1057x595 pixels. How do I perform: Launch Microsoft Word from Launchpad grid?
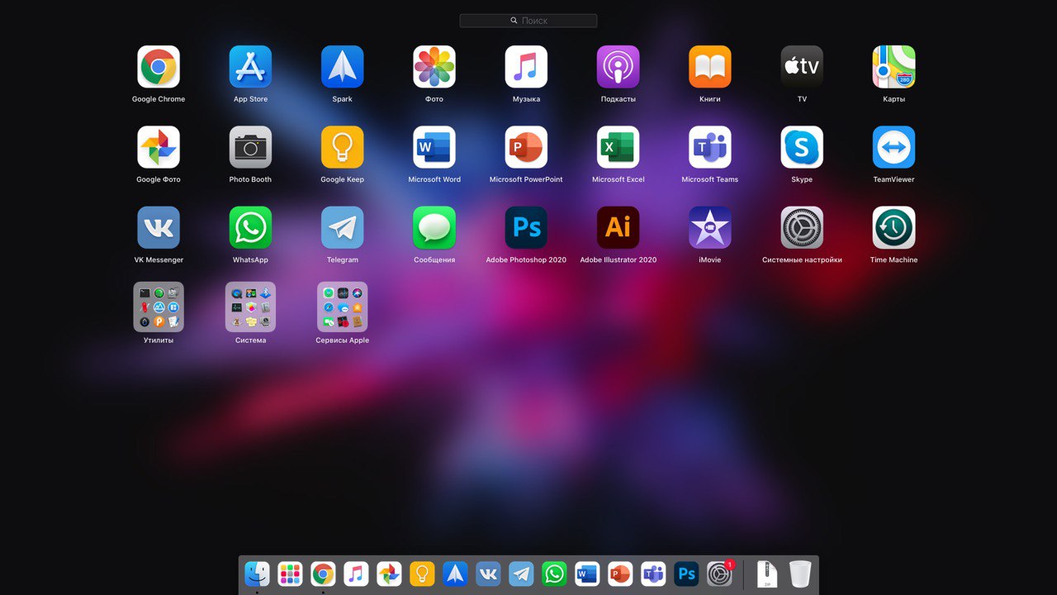coord(434,147)
